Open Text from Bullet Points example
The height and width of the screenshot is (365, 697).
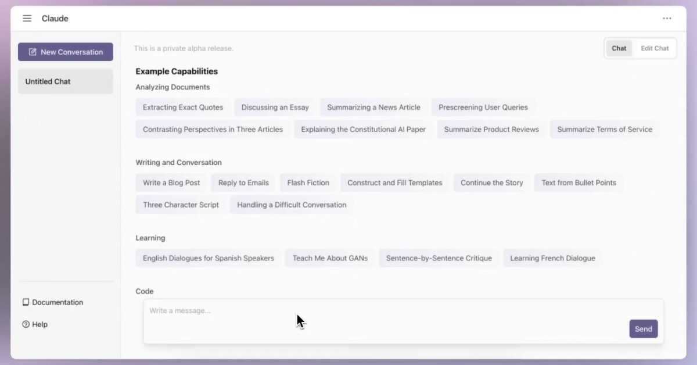point(579,182)
